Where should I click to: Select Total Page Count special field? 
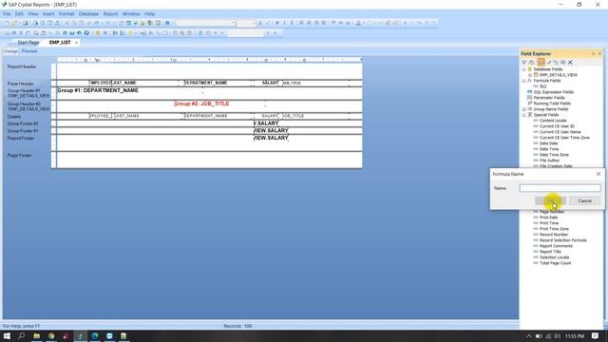coord(555,263)
